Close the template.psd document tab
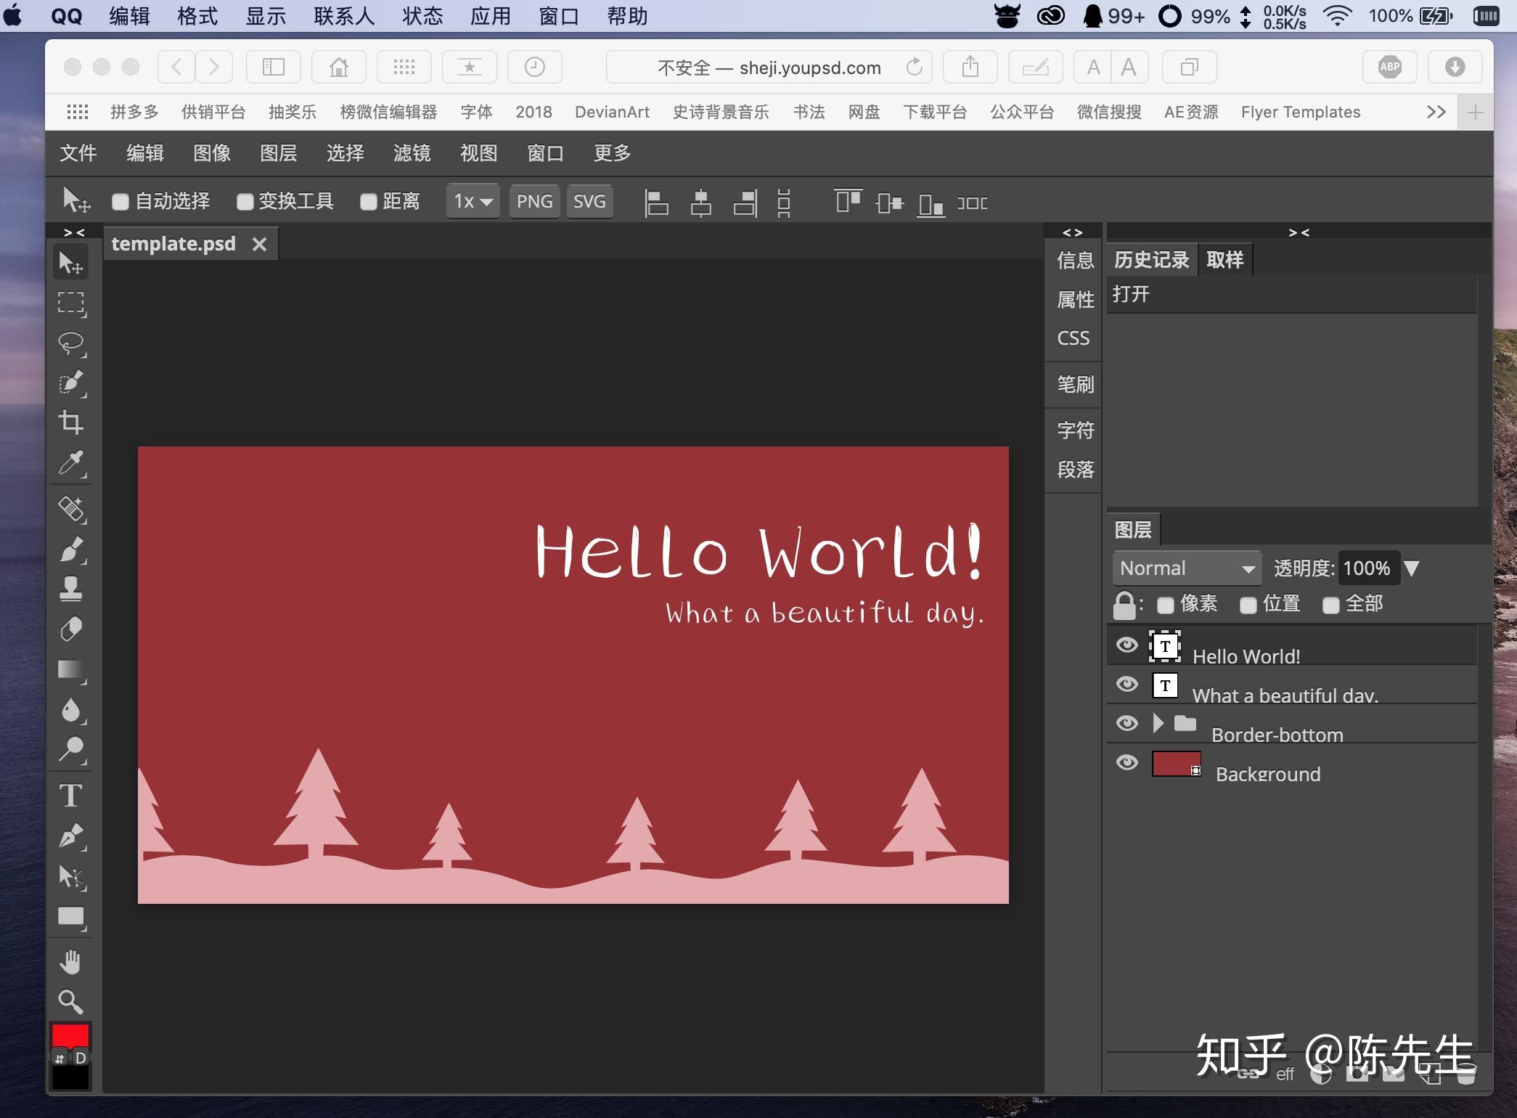This screenshot has height=1118, width=1517. (260, 244)
